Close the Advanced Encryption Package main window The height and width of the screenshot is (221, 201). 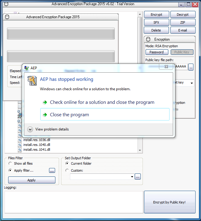point(195,4)
